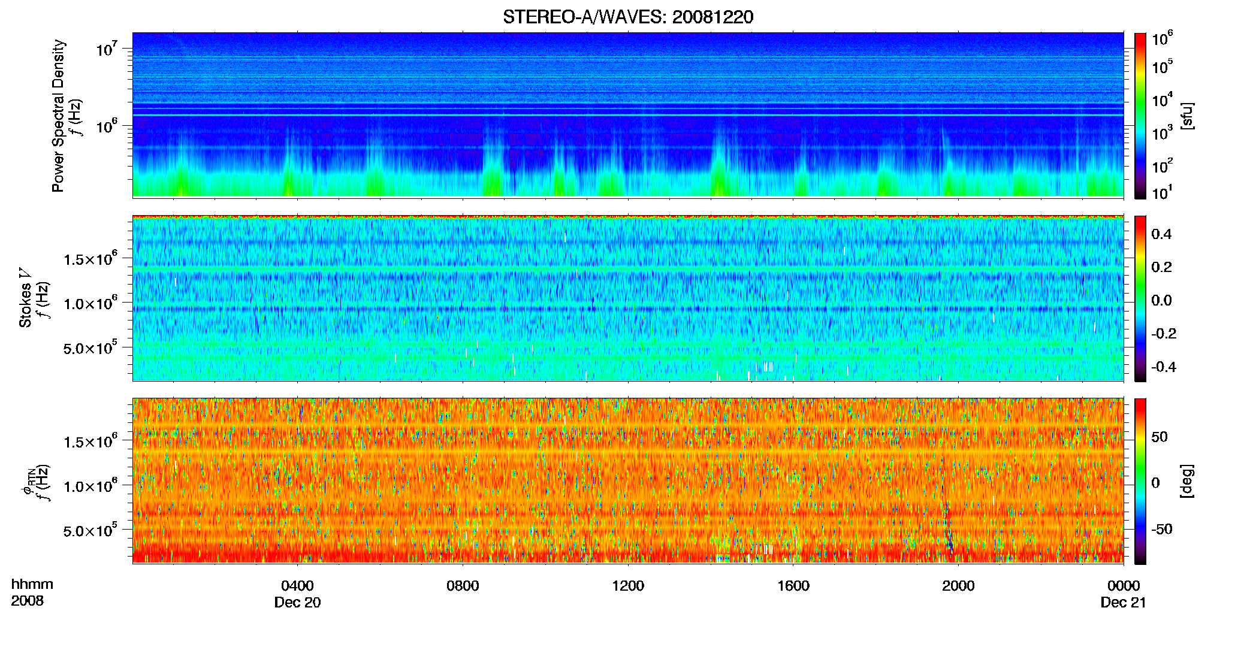Click the 0.4 value on Stokes color bar
This screenshot has height=647, width=1256.
1161,234
